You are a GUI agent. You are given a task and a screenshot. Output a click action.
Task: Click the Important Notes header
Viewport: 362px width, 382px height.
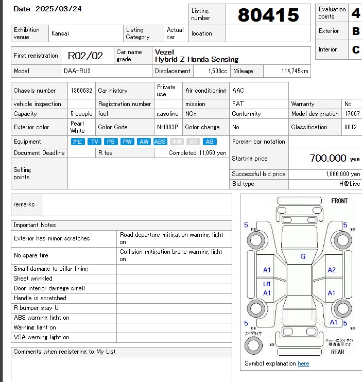click(x=122, y=225)
